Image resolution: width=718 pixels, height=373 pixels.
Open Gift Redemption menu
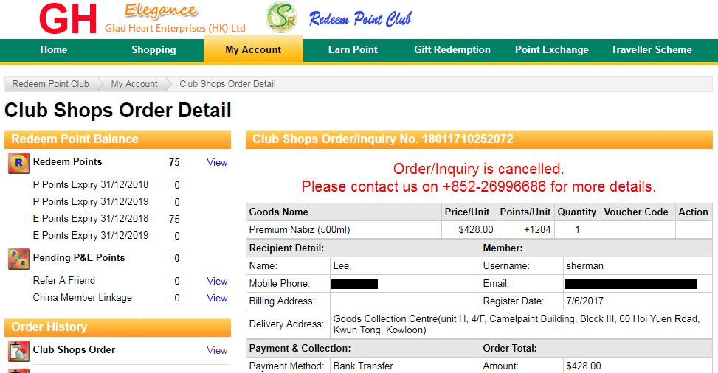click(452, 50)
